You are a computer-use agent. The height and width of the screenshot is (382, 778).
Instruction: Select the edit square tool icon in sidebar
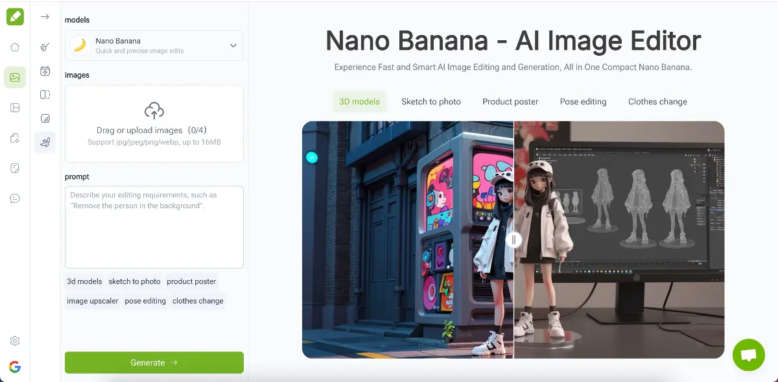coord(45,117)
